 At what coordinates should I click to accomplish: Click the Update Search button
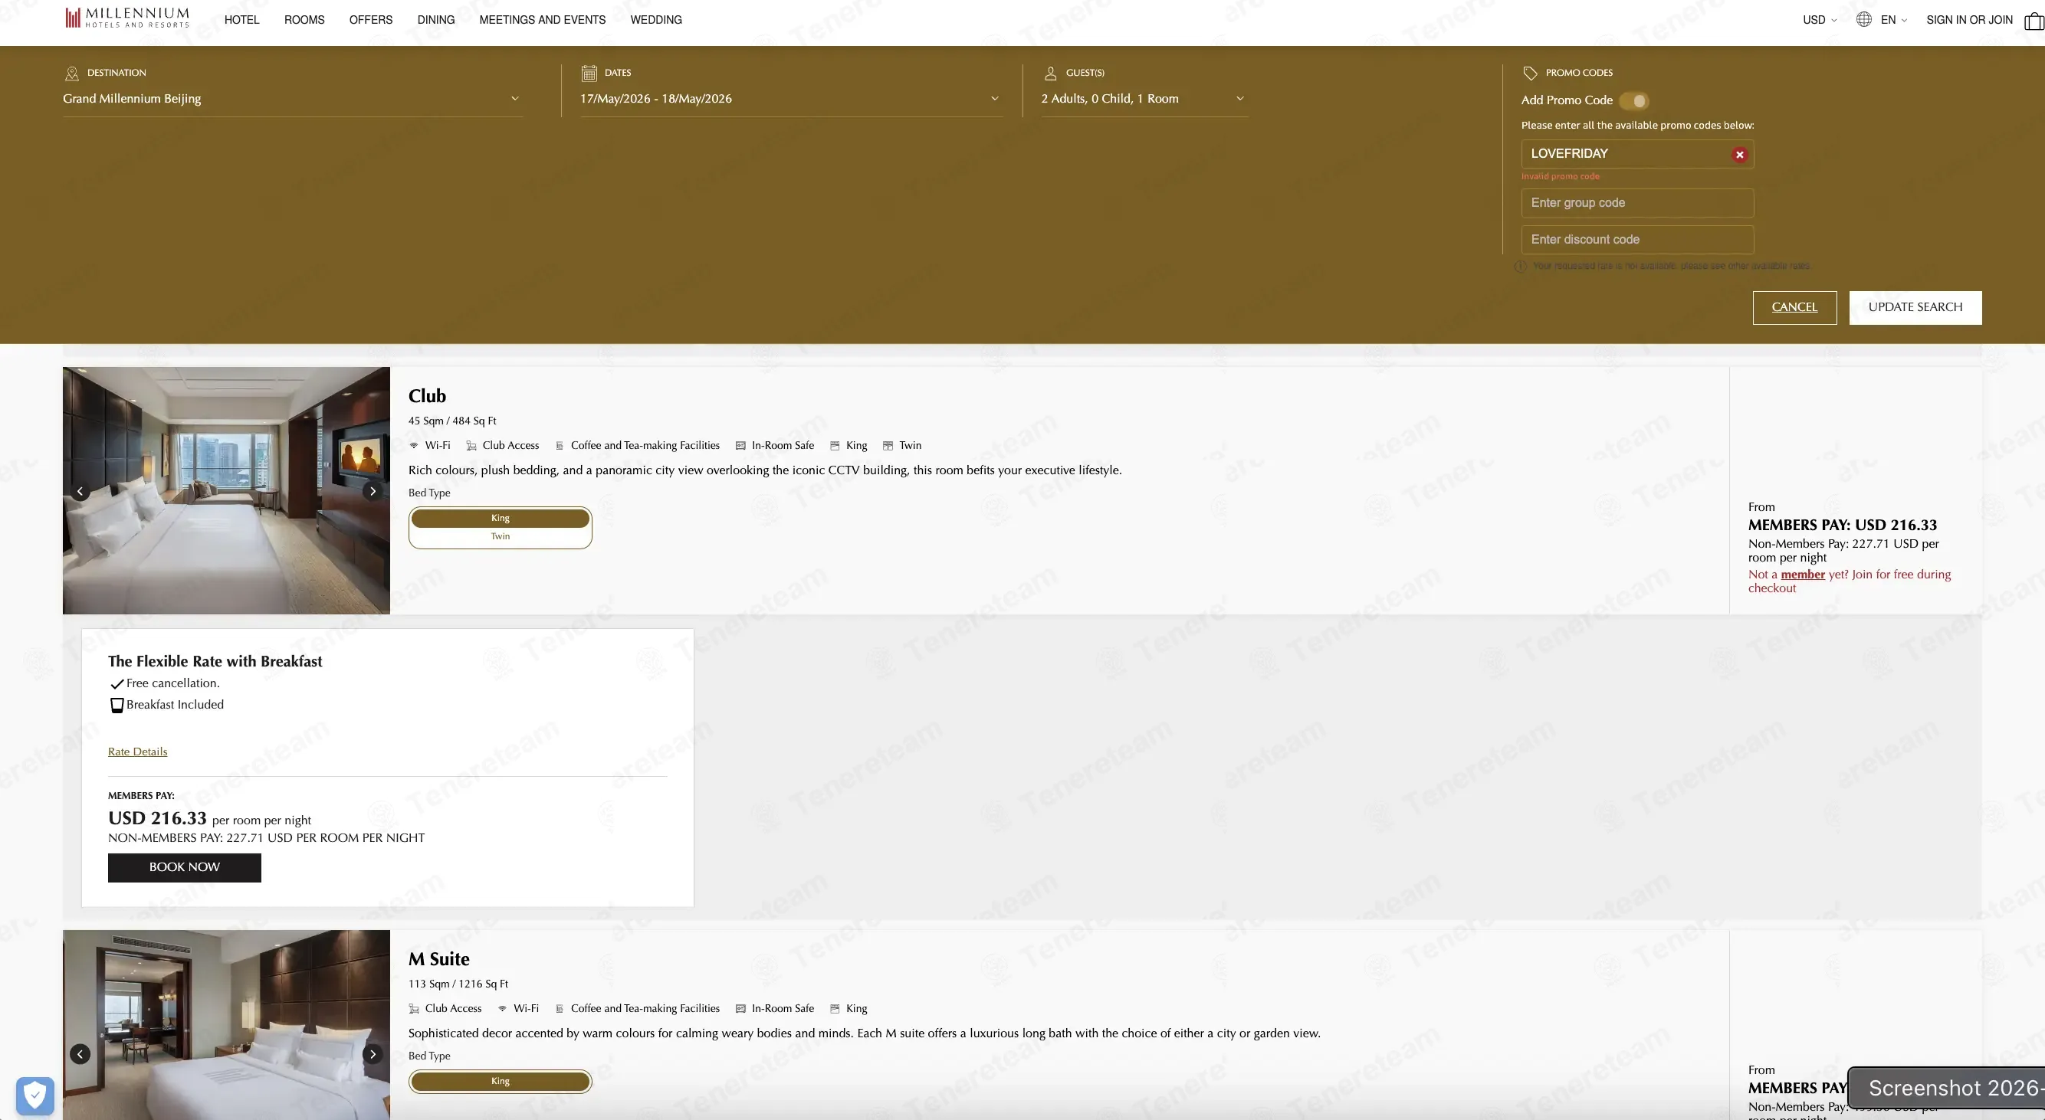[1915, 308]
